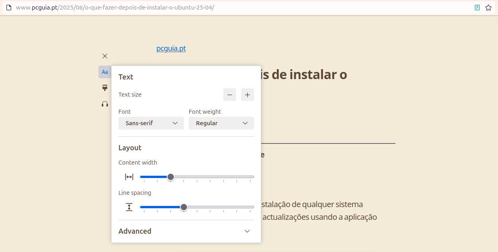
Task: Open the Sans-serif font dropdown
Action: point(151,123)
